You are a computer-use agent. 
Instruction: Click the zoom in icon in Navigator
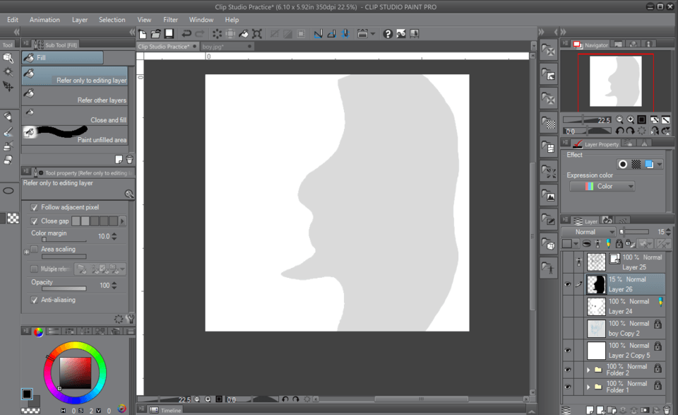[x=630, y=120]
